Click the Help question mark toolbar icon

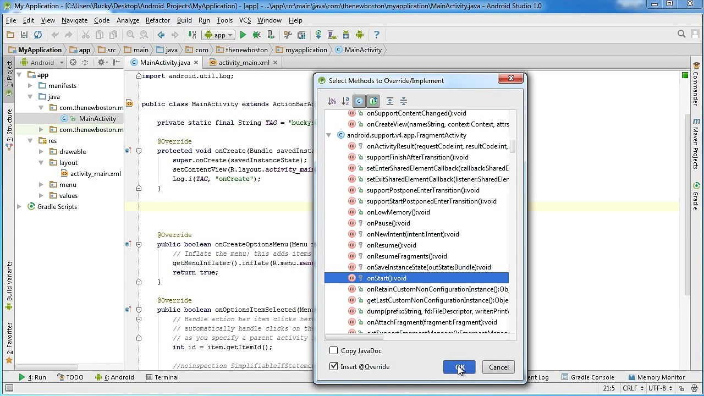coord(377,35)
